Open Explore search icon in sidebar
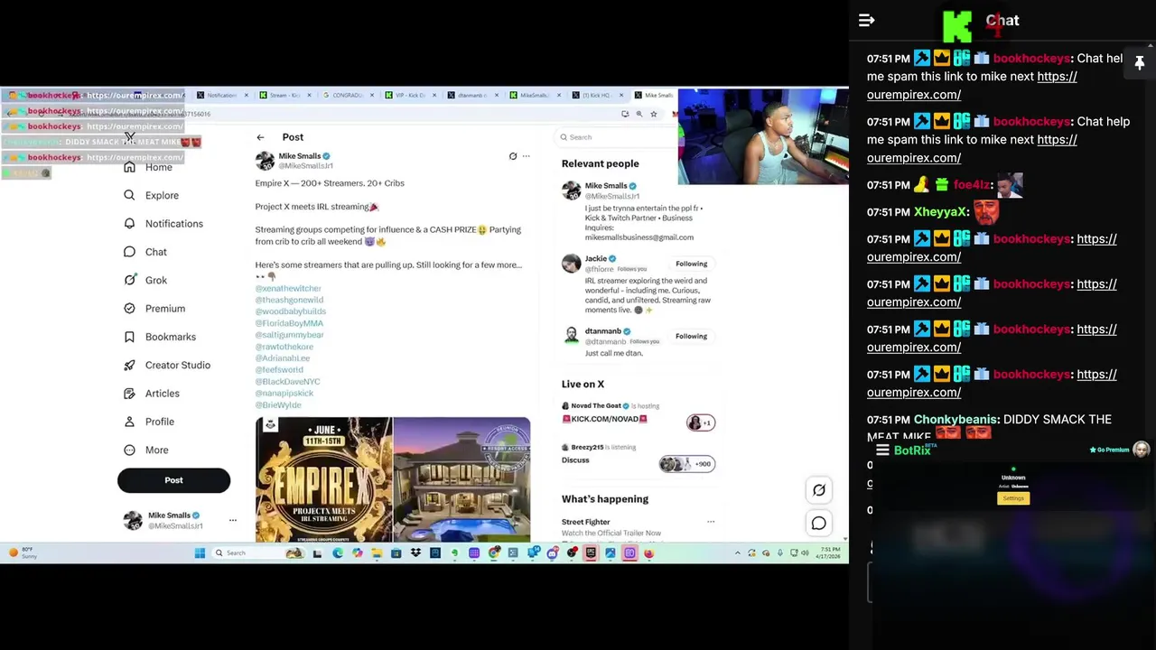Screen dimensions: 1156x650 click(129, 195)
